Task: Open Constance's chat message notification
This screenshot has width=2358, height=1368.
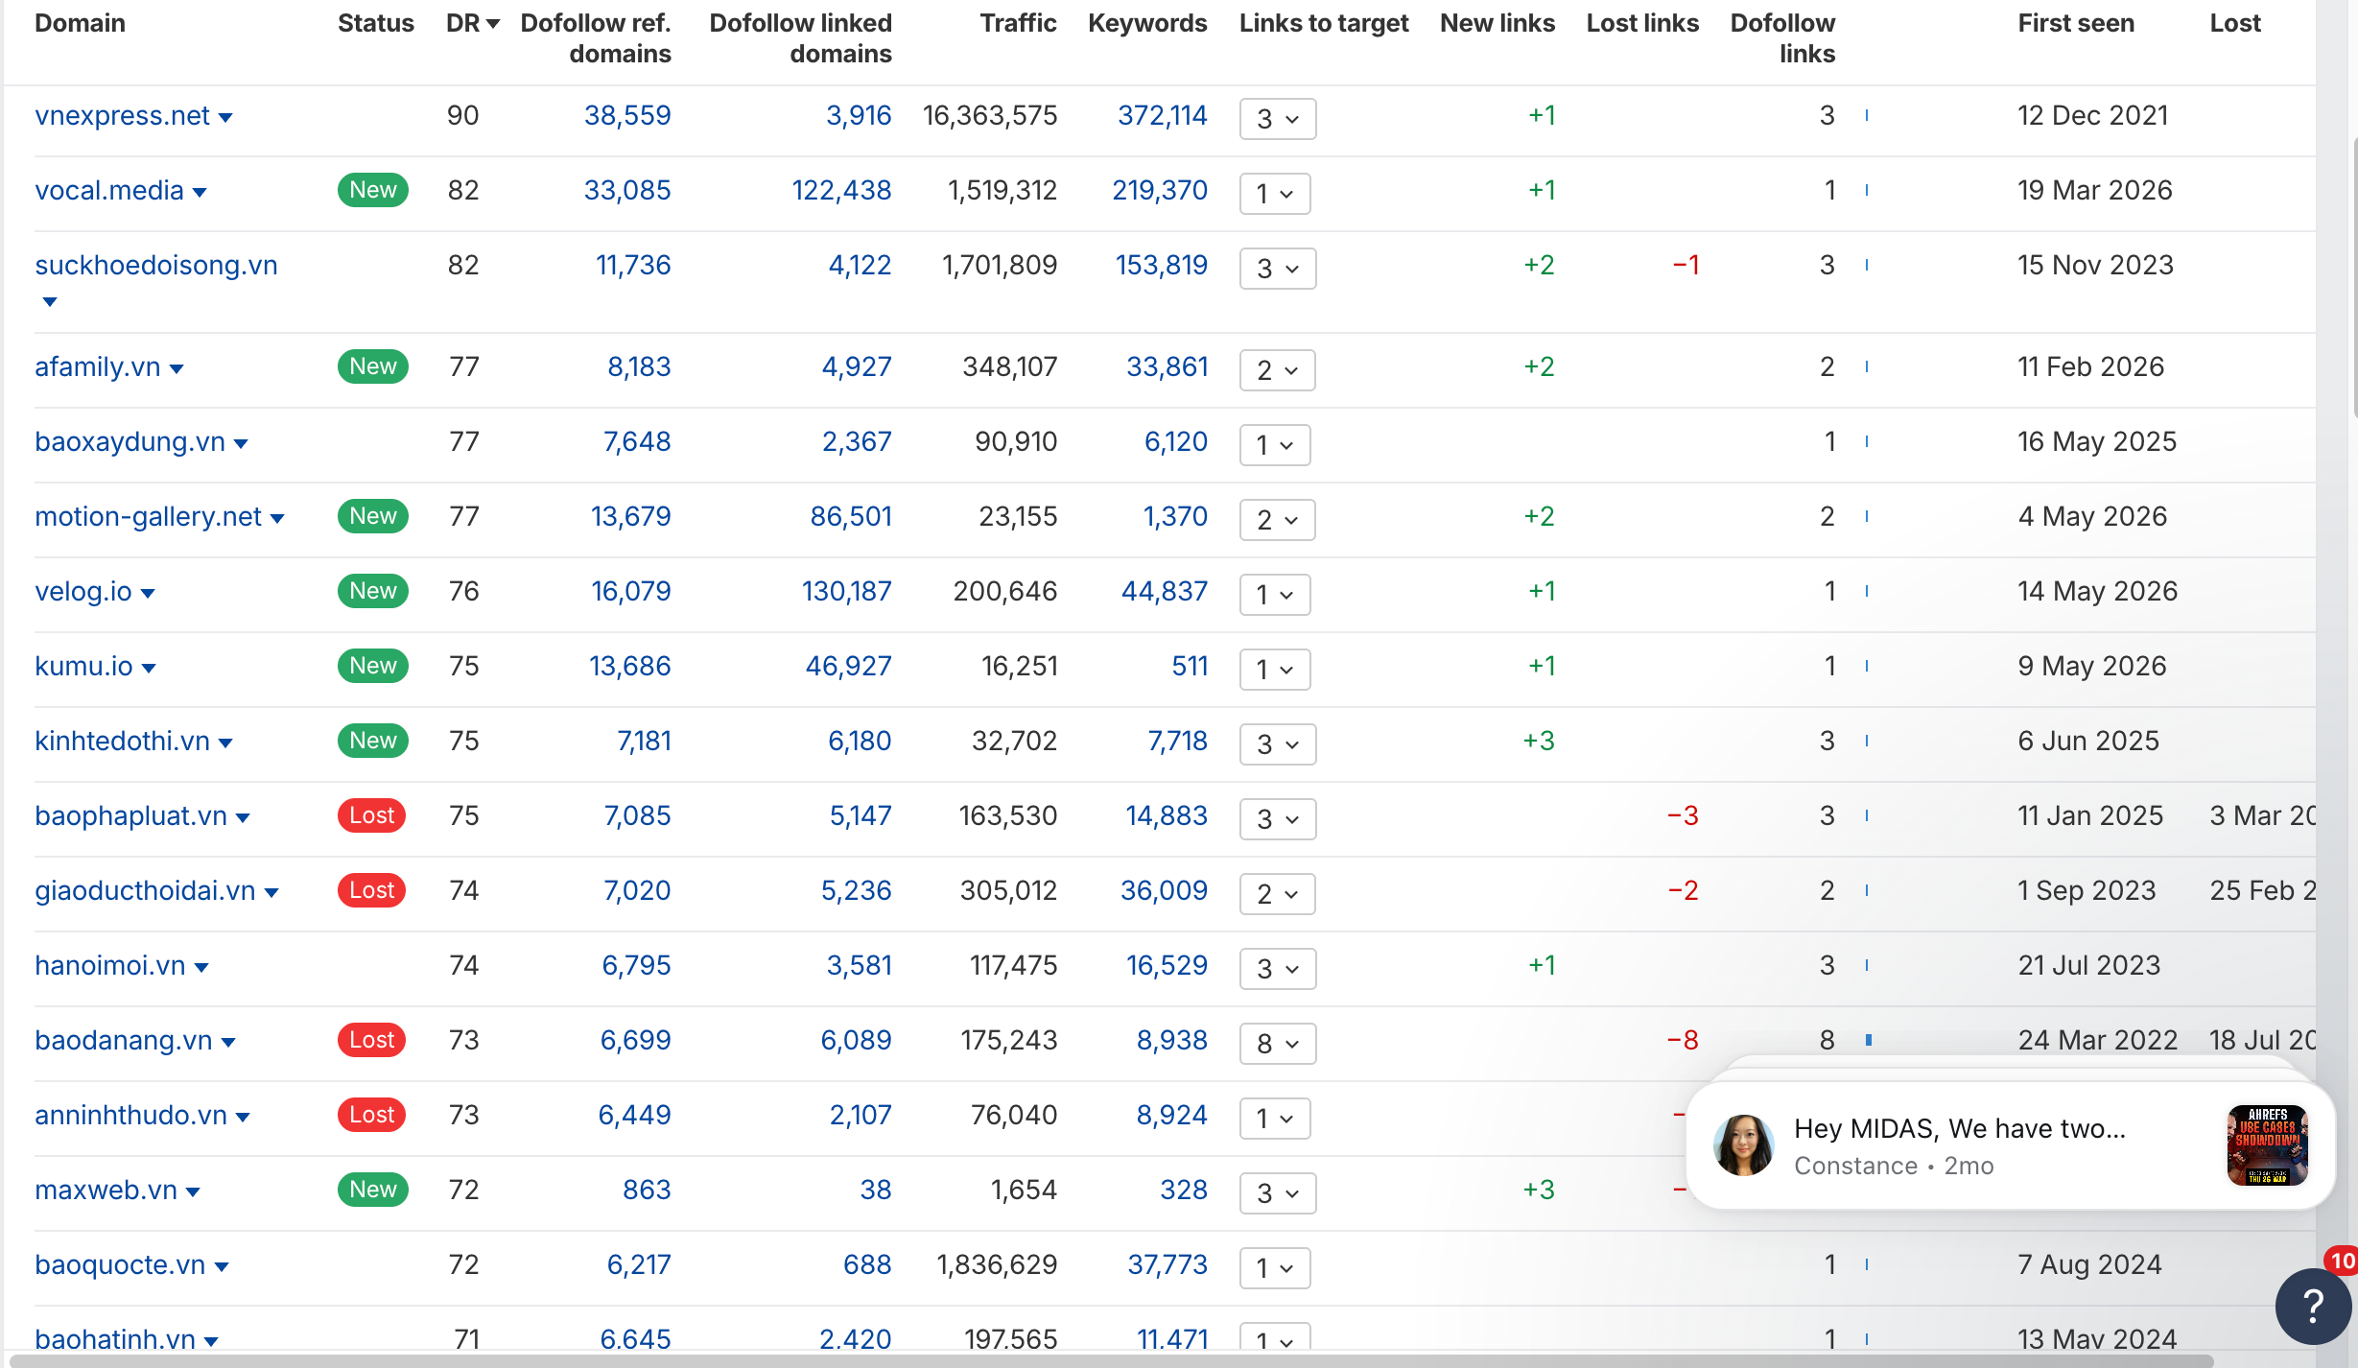Action: pos(2010,1145)
